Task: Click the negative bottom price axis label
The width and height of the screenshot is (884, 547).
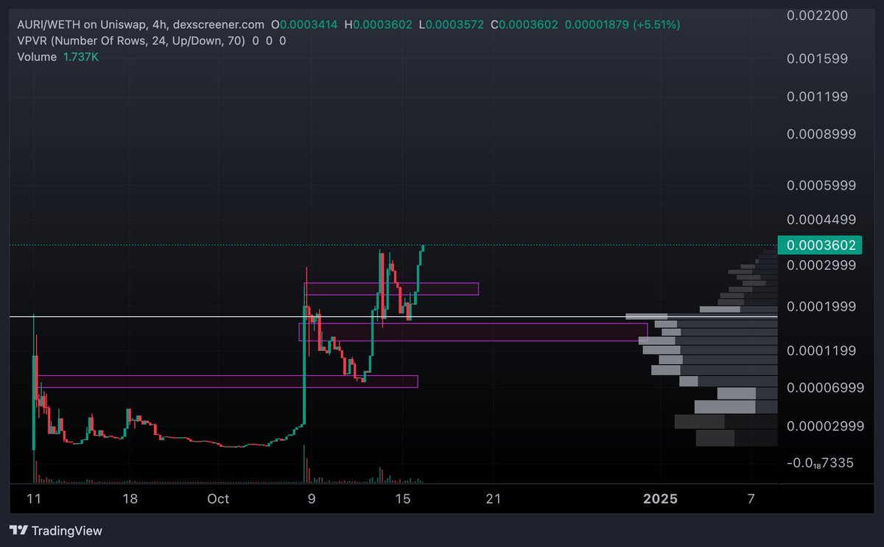Action: pyautogui.click(x=821, y=462)
